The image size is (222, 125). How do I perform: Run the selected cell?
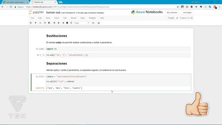pyautogui.click(x=63, y=23)
